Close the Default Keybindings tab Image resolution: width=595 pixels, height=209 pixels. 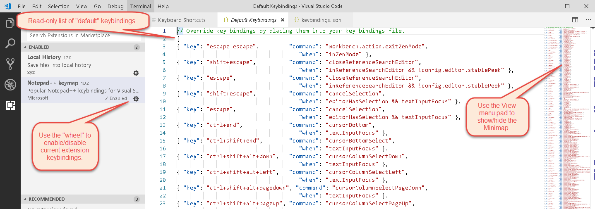click(283, 20)
